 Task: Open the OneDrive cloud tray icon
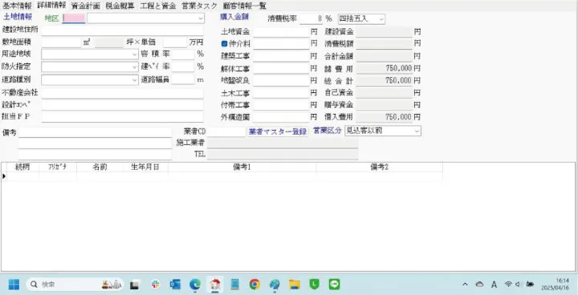click(479, 285)
